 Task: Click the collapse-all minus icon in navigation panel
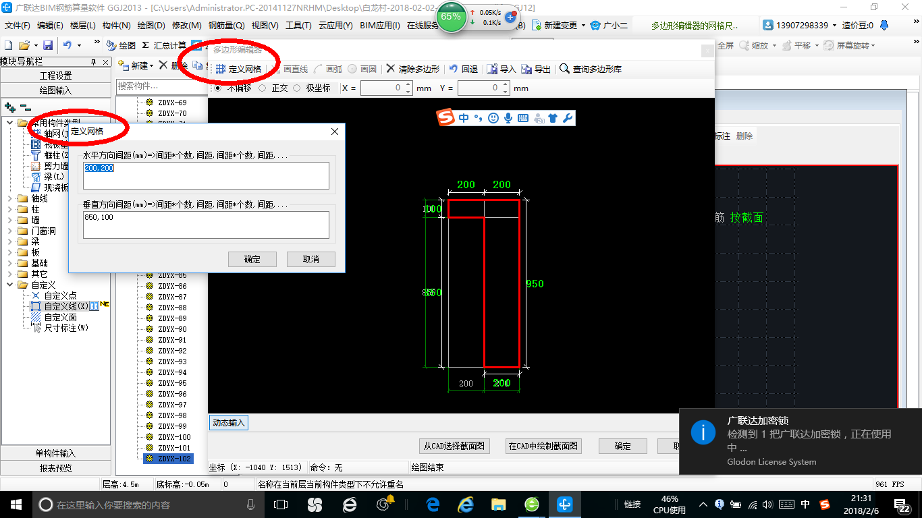coord(25,107)
